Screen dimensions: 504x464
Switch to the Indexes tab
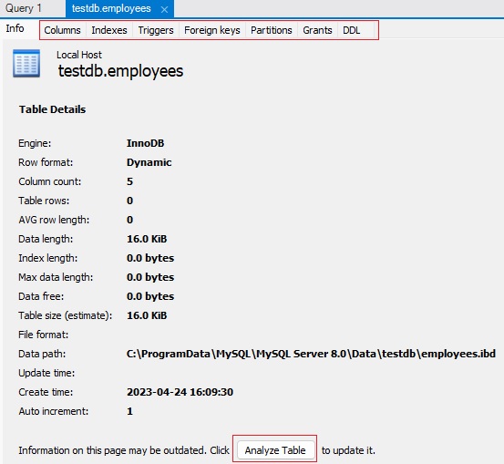click(109, 30)
